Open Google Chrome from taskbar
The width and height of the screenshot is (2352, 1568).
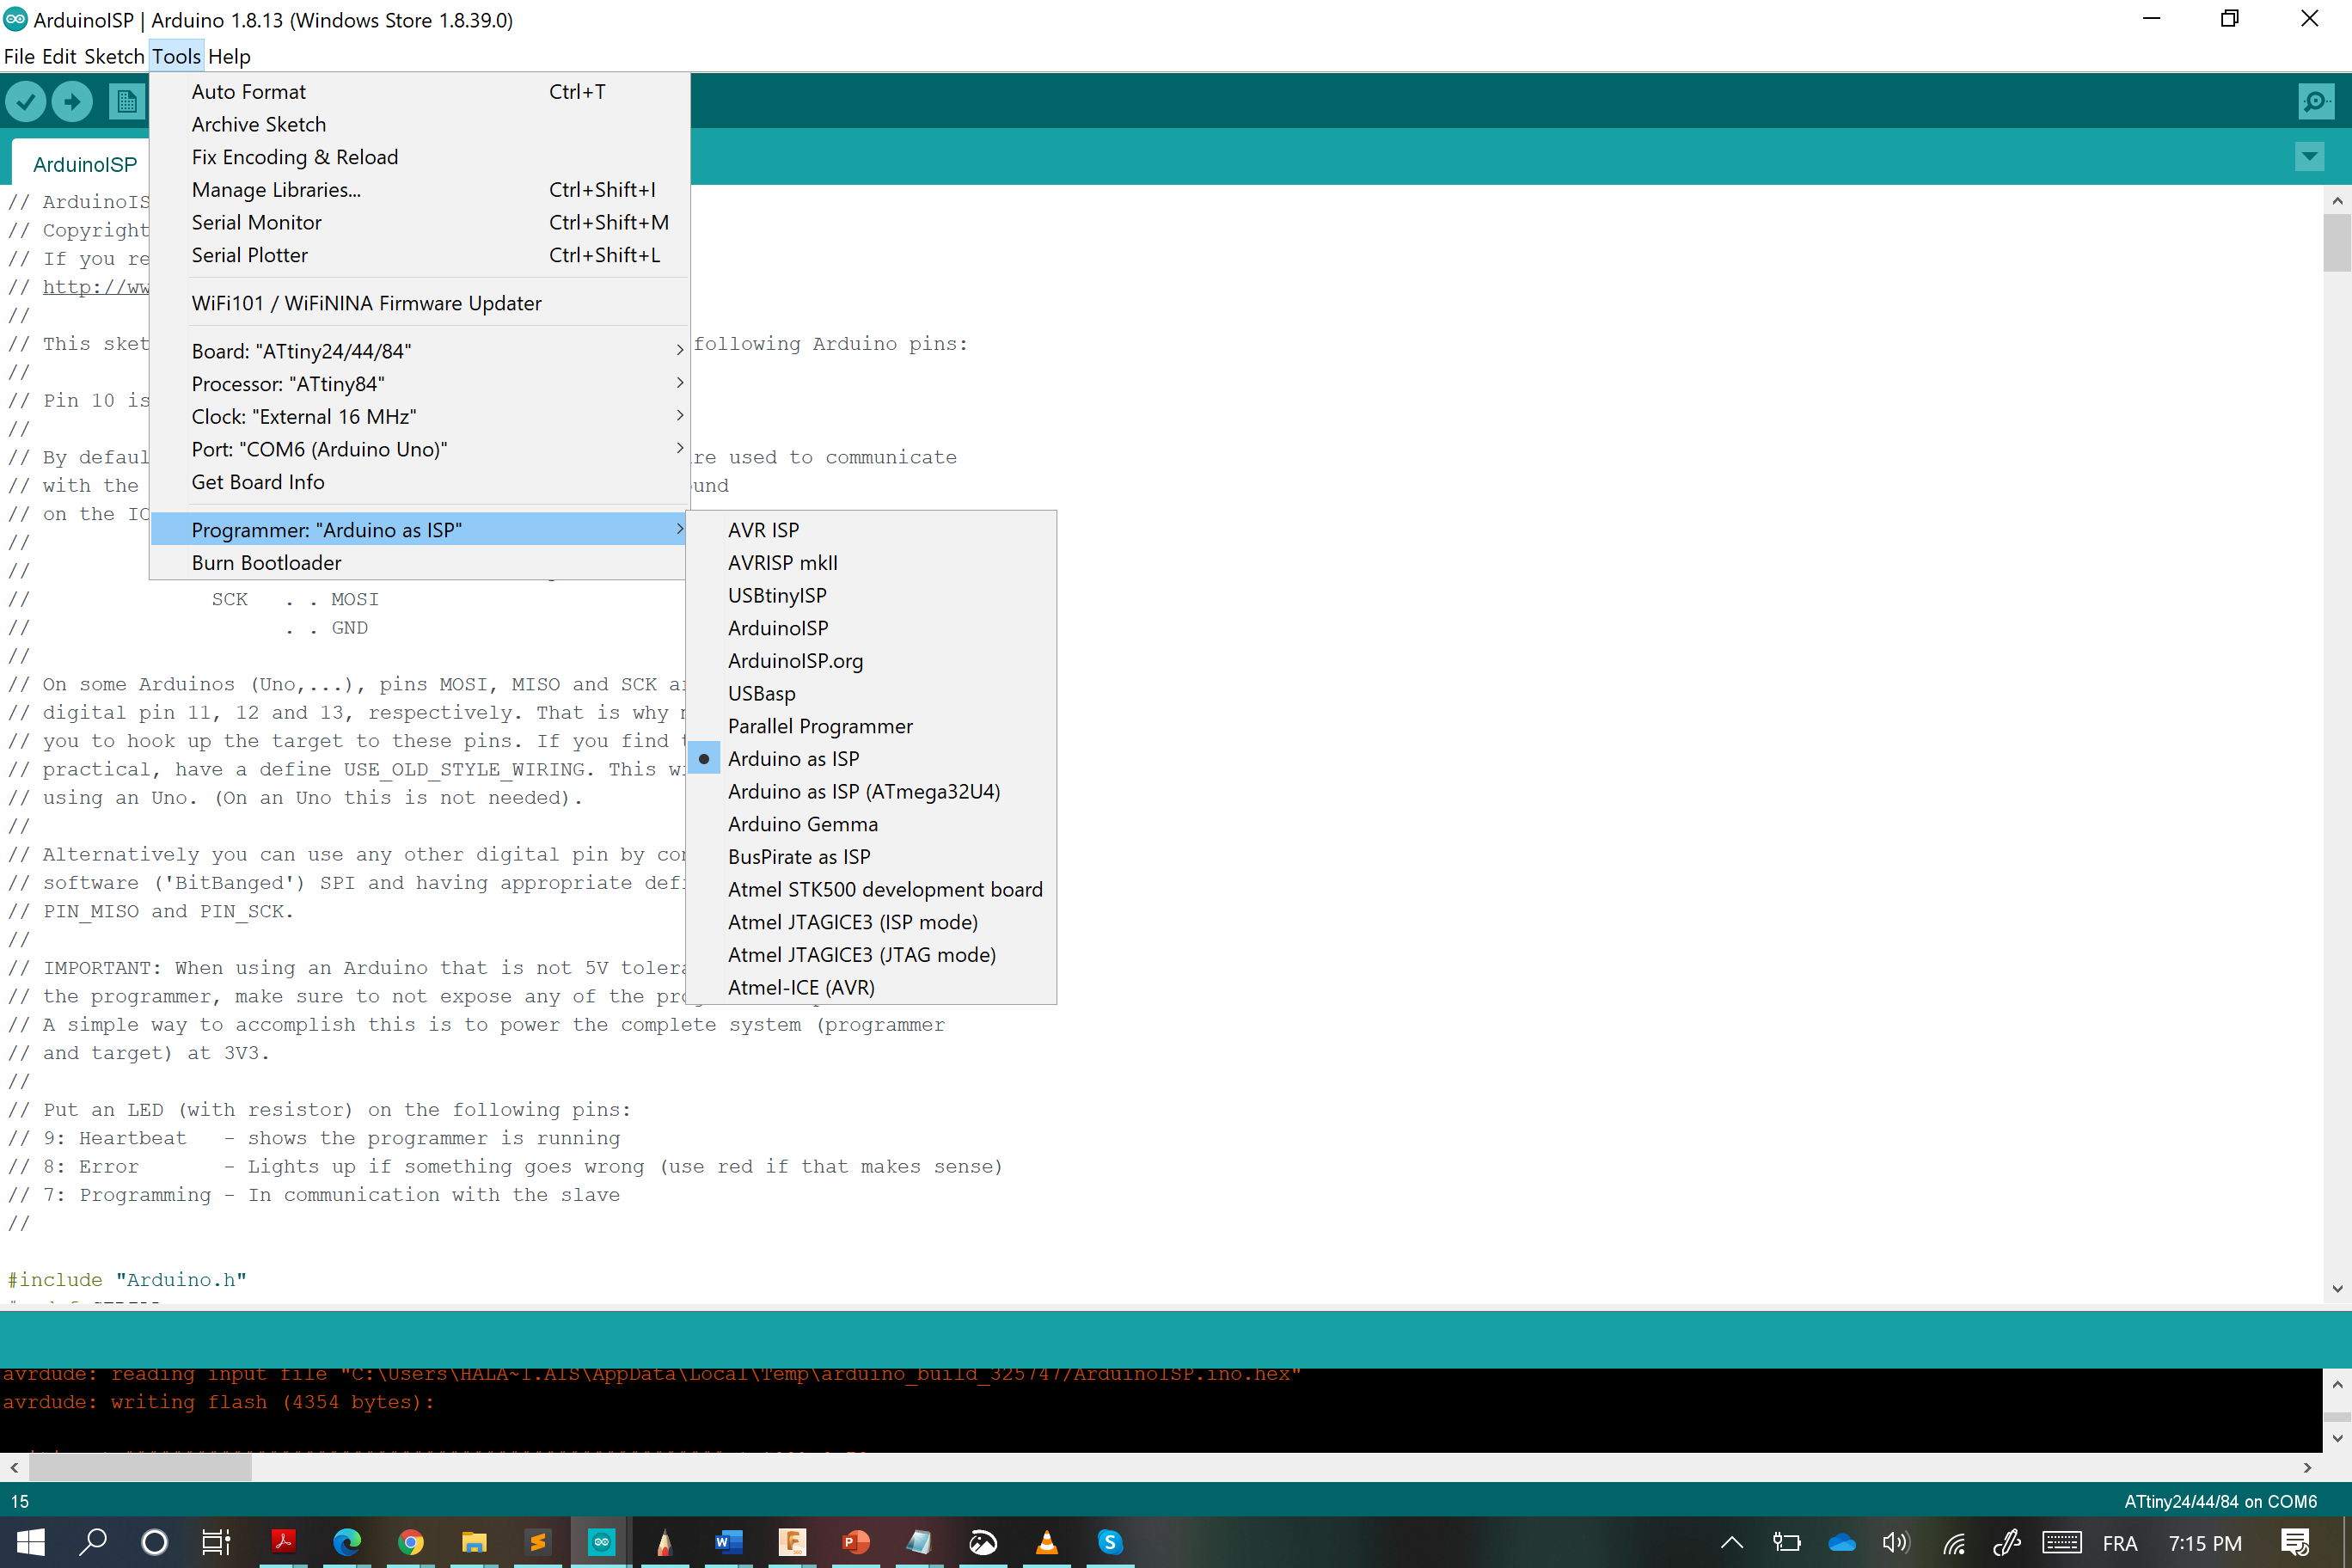point(410,1542)
